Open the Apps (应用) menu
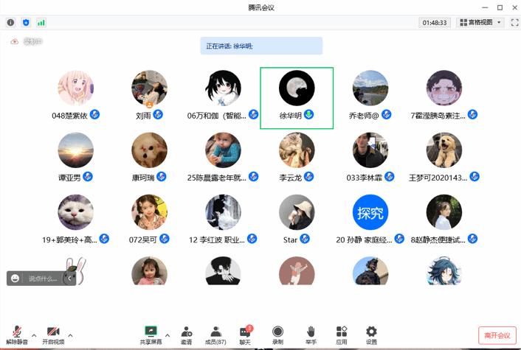This screenshot has height=350, width=521. pos(342,335)
